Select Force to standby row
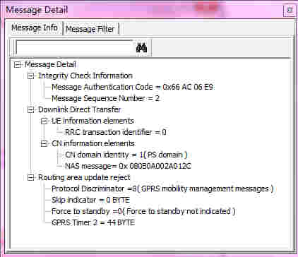 143,211
